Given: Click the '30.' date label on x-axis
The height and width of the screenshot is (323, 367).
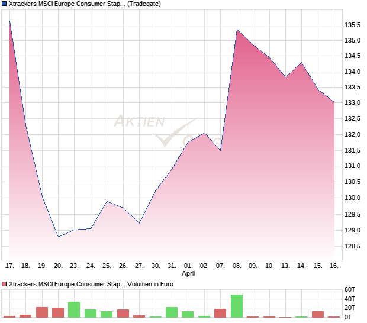Looking at the screenshot, I should (156, 266).
